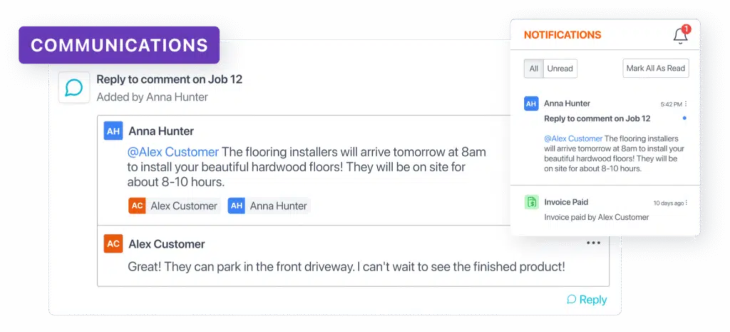The height and width of the screenshot is (332, 730).
Task: Click the @Alex Customer mention in the notification
Action: (573, 138)
